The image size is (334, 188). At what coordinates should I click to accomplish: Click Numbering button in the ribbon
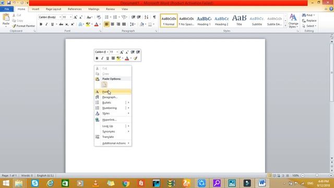[x=115, y=17]
